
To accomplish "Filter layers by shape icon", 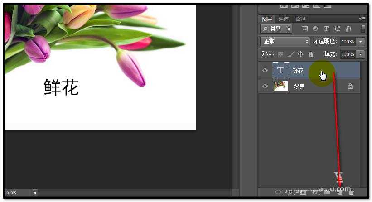I will coord(336,29).
